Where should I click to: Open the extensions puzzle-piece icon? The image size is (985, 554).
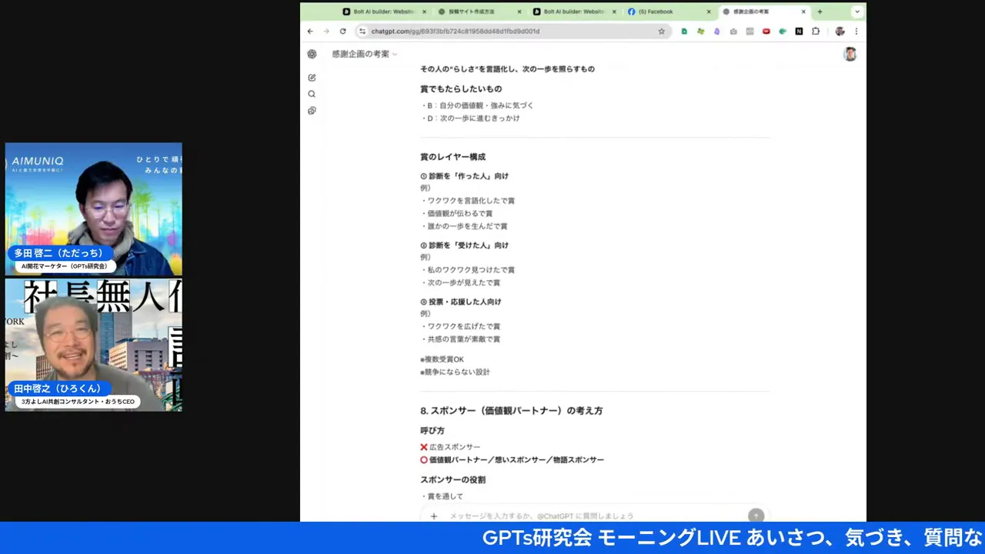815,31
